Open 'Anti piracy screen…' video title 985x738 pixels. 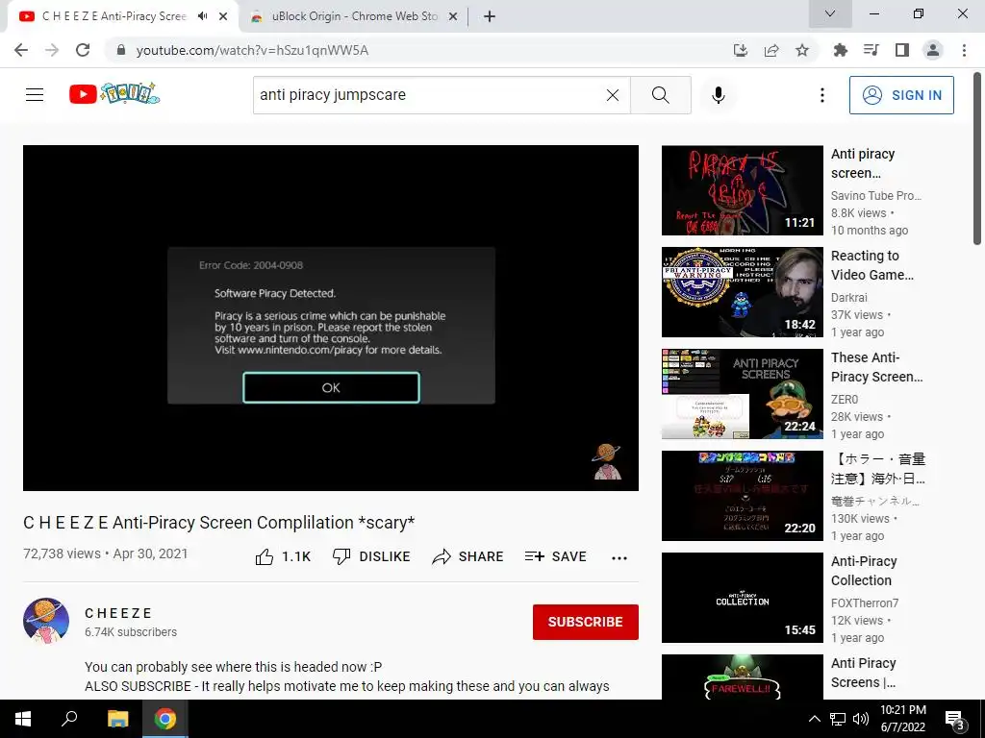coord(863,163)
